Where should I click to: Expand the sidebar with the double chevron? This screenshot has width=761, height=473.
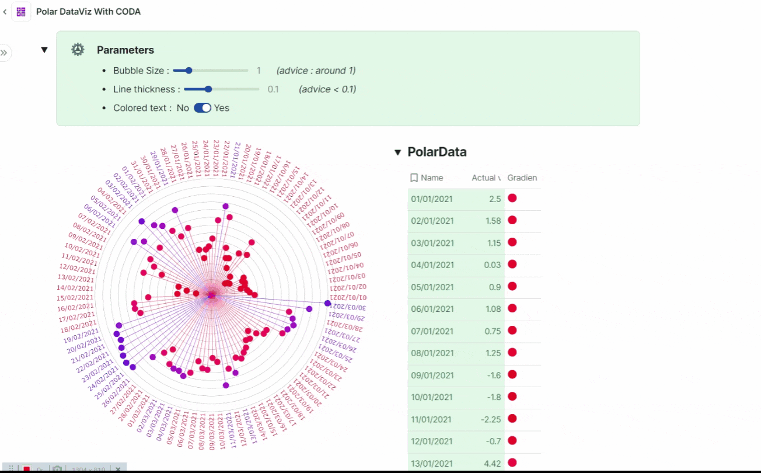tap(4, 53)
